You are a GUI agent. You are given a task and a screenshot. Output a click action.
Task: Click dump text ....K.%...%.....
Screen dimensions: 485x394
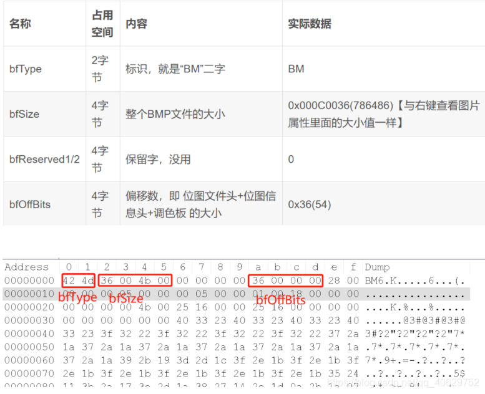click(415, 307)
